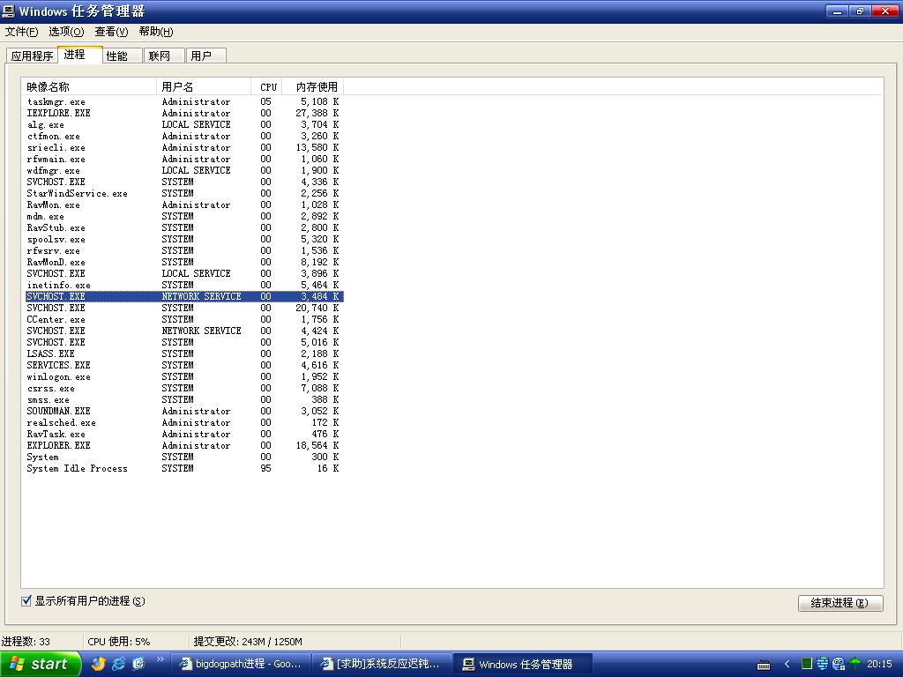Click SVCHOST.EXE row using 20,740 K
Viewport: 903px width, 677px height.
pyautogui.click(x=184, y=308)
